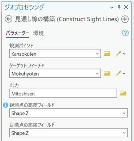Expand arrow beside Kansokuten pencil tool
134x141 pixels.
click(x=124, y=54)
